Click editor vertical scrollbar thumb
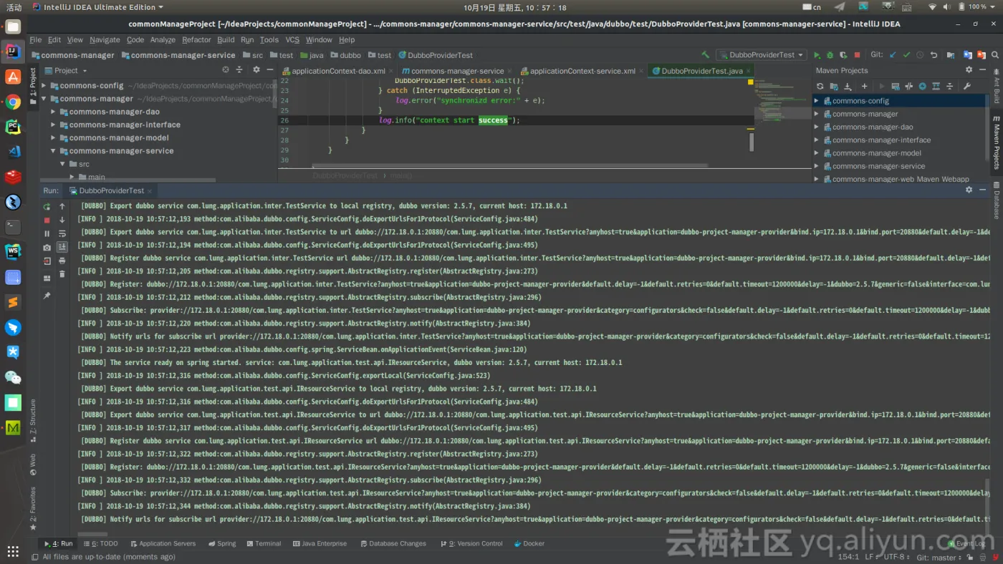The width and height of the screenshot is (1003, 564). click(x=752, y=142)
